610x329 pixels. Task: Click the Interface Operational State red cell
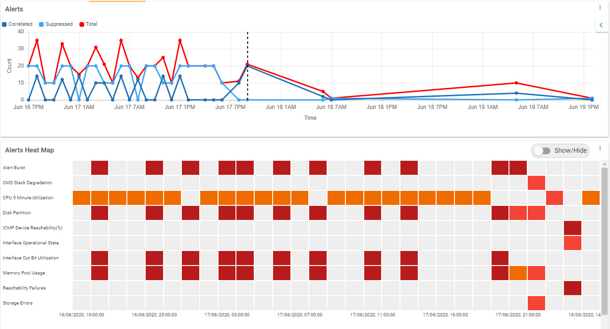coord(572,243)
